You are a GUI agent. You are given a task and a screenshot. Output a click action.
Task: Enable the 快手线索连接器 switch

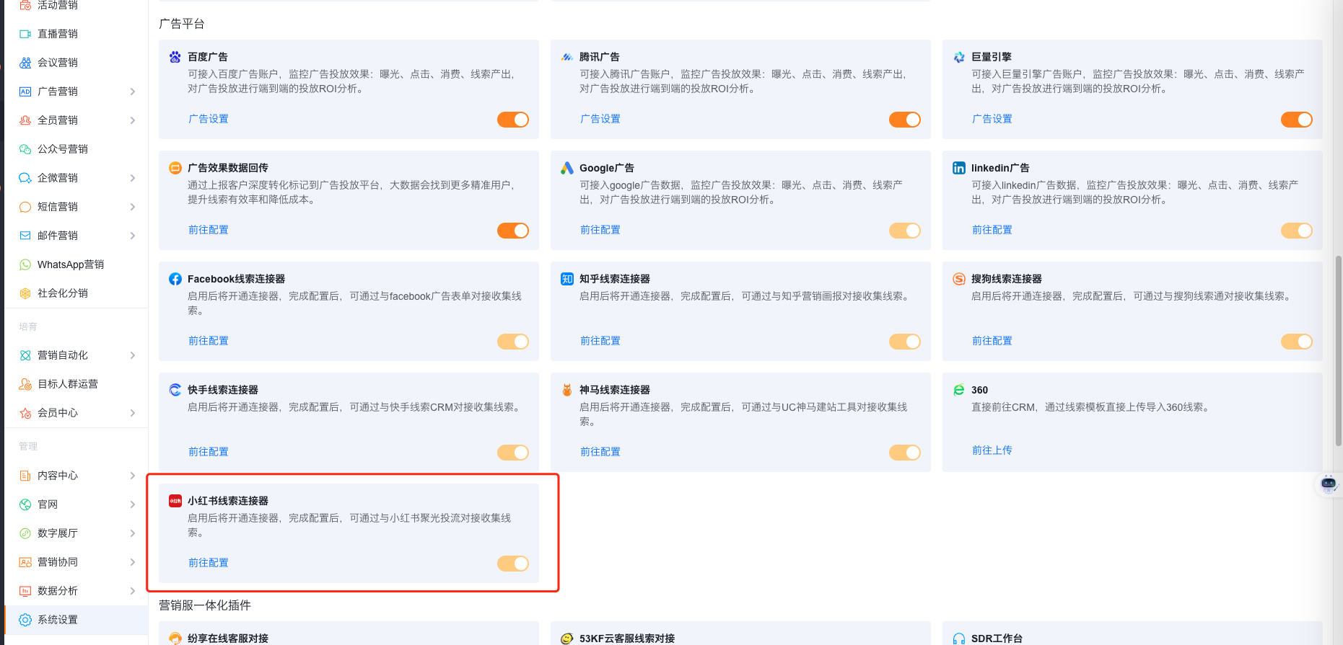(513, 453)
